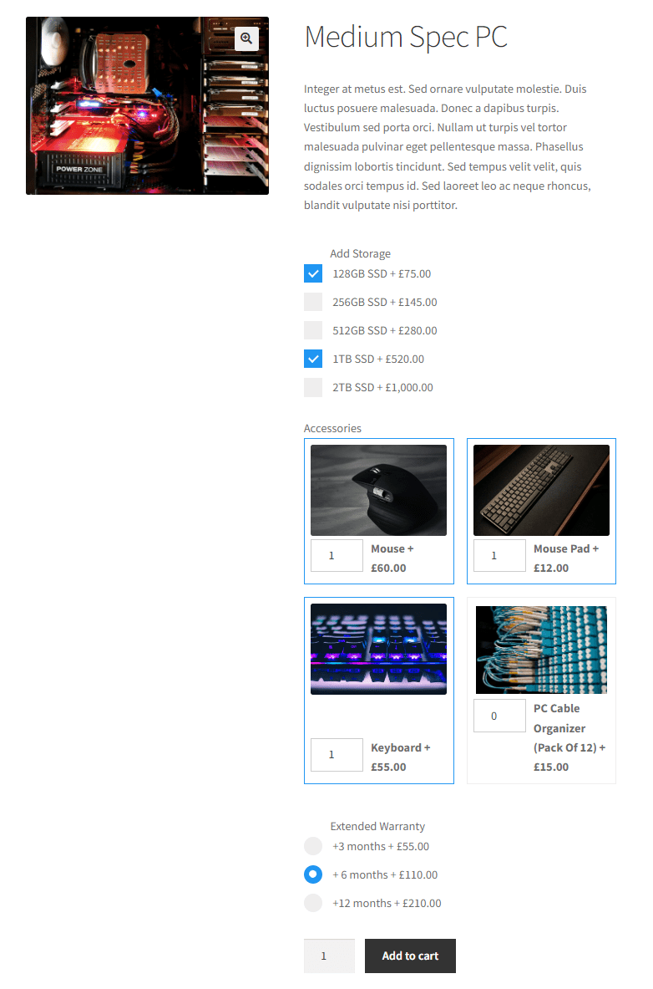Click the PC Cable Organizer image

[541, 650]
